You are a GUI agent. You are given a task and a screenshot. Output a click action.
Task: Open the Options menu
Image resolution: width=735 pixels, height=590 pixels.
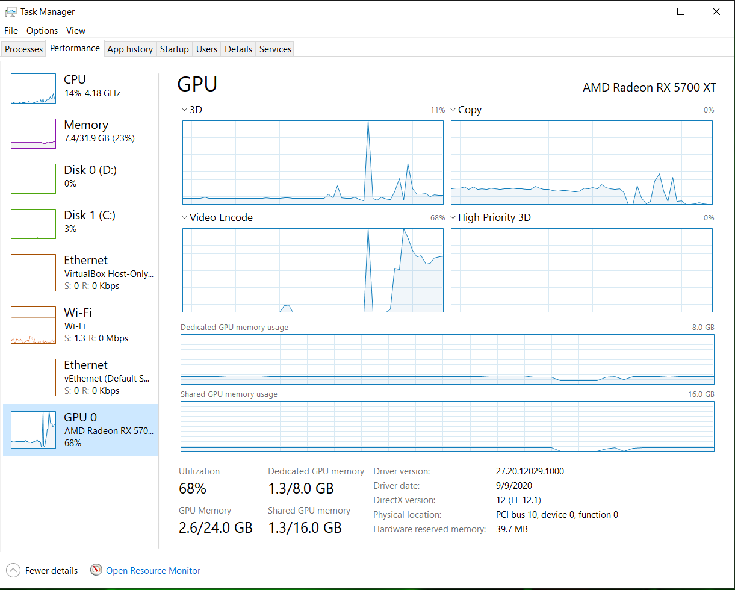click(42, 30)
